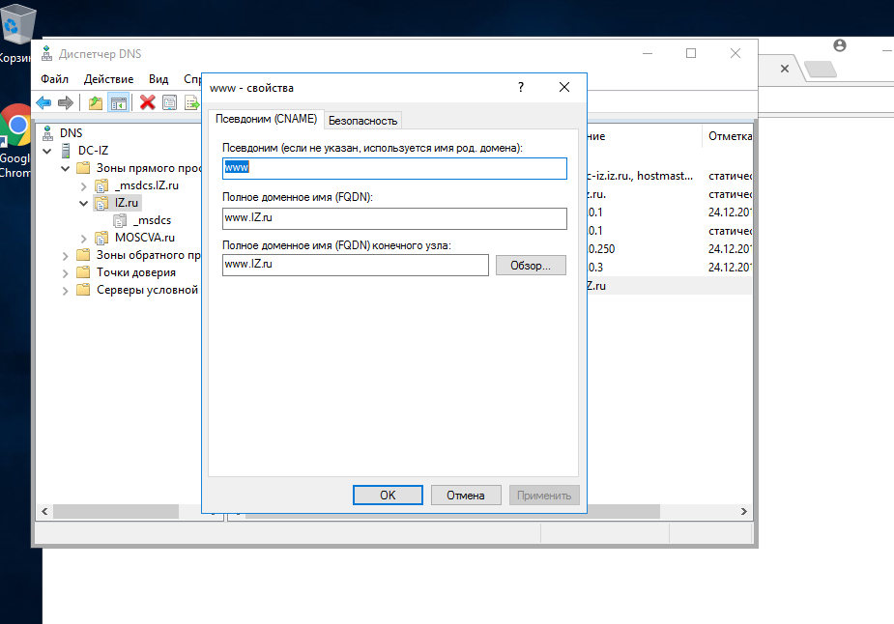Image resolution: width=894 pixels, height=624 pixels.
Task: Click the Отмена button
Action: click(x=466, y=496)
